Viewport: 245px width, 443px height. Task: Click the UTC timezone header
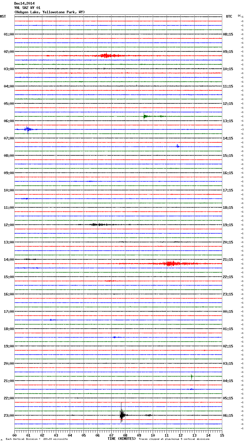[229, 16]
